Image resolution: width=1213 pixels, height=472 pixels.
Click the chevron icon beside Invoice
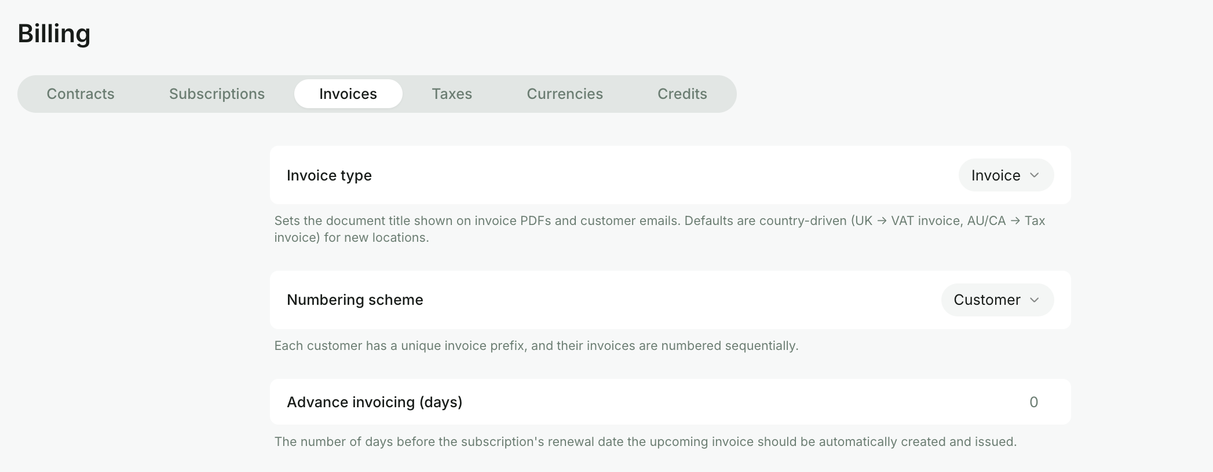point(1035,175)
